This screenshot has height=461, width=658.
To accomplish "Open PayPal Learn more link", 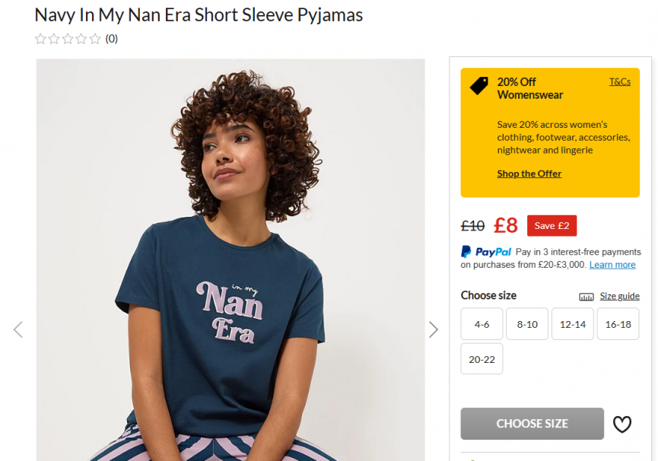I will 612,265.
